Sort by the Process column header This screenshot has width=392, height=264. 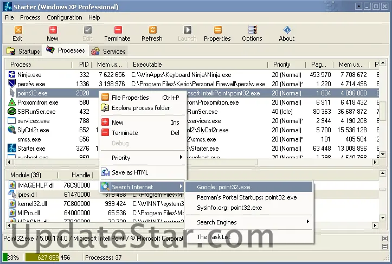(38, 65)
